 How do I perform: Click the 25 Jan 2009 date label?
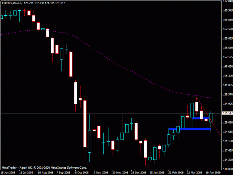pyautogui.click(x=157, y=173)
